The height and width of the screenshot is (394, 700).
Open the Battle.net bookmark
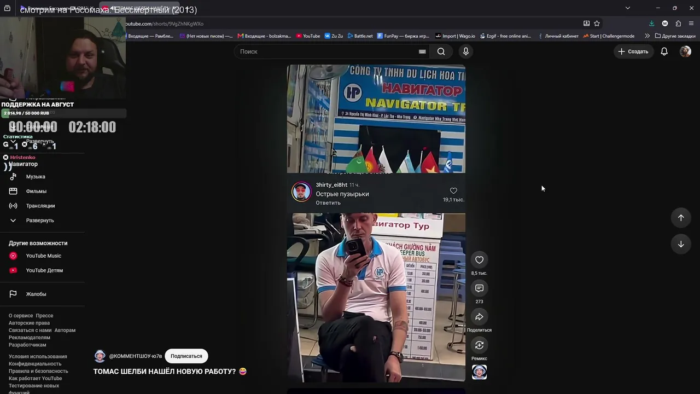[360, 36]
